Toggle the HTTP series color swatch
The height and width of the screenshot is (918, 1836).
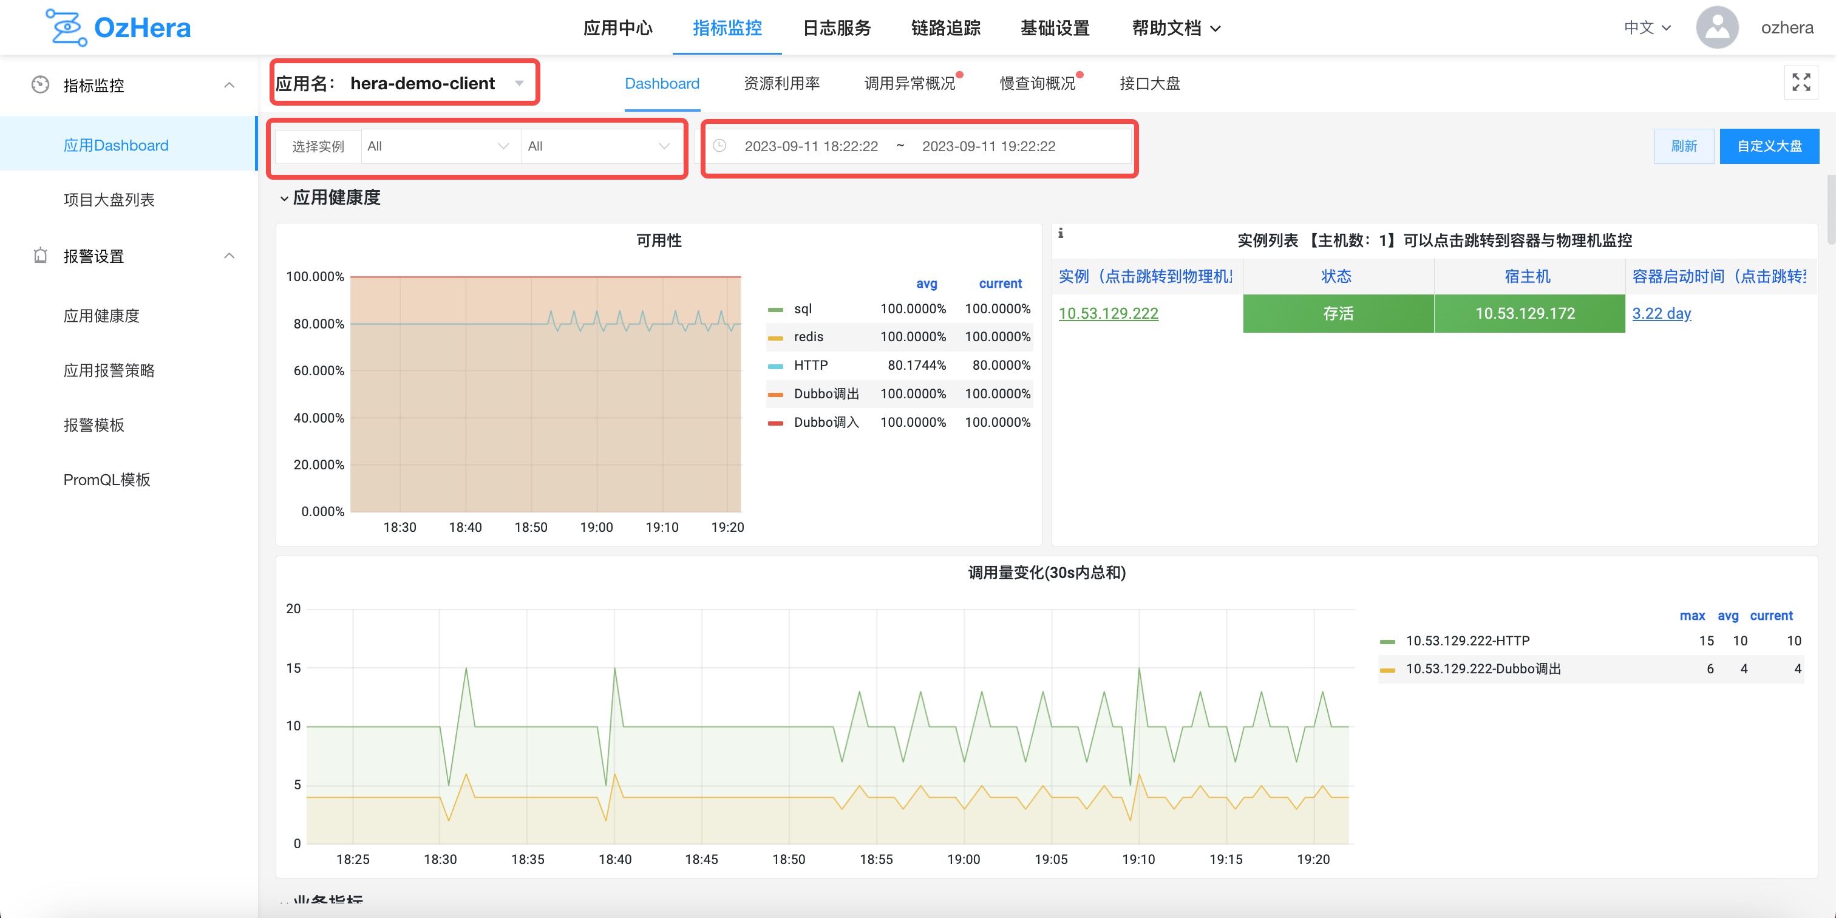[x=775, y=366]
